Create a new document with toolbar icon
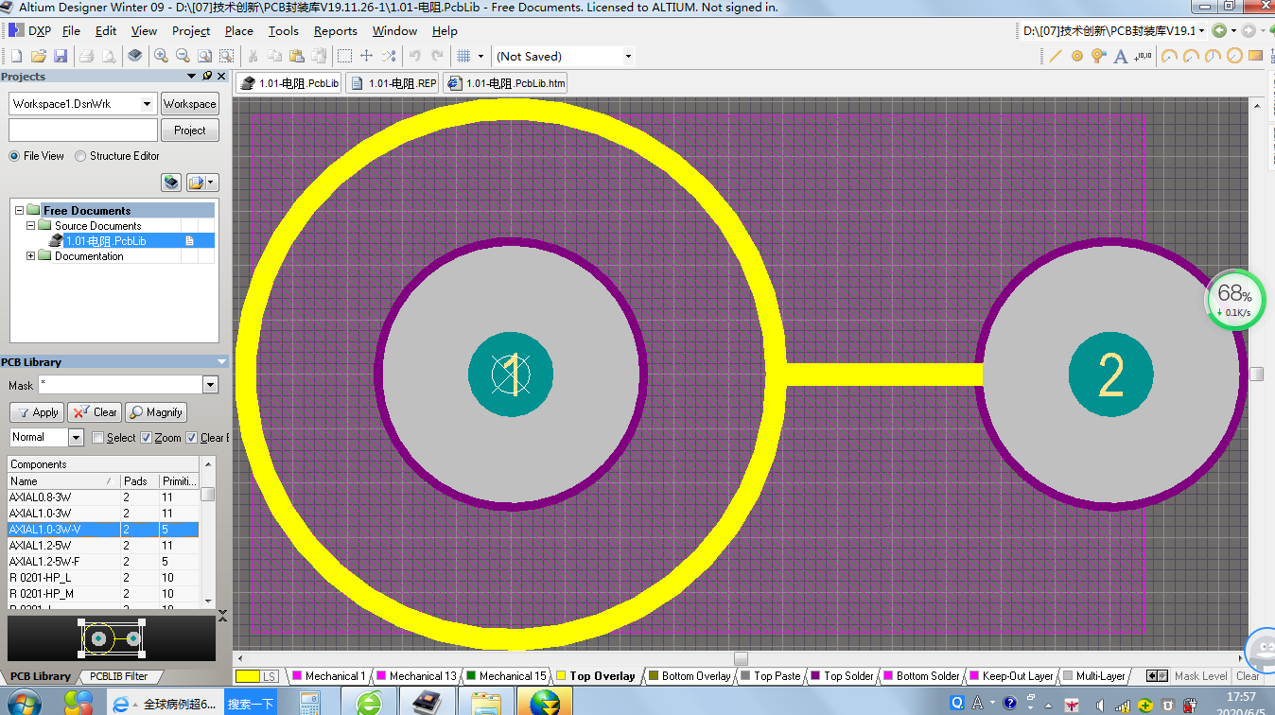 click(x=16, y=57)
